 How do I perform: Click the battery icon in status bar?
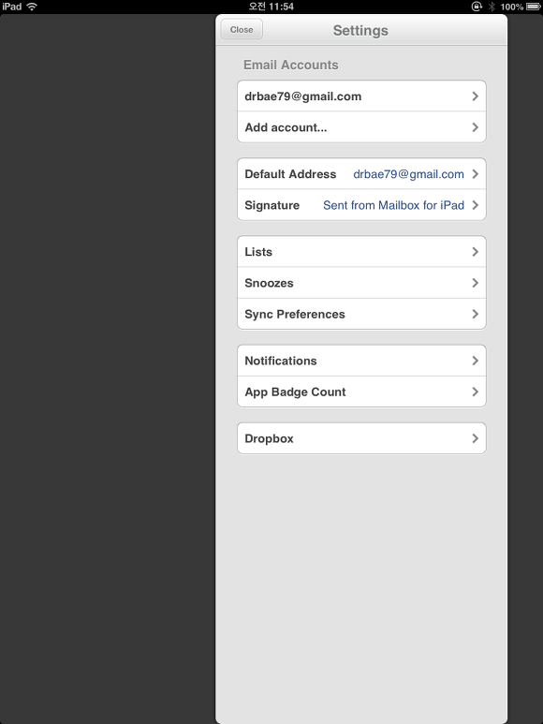[x=534, y=7]
